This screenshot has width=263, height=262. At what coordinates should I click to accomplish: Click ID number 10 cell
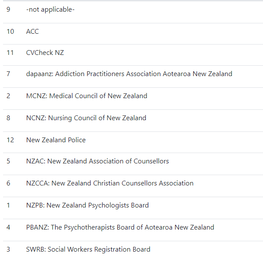pos(10,32)
